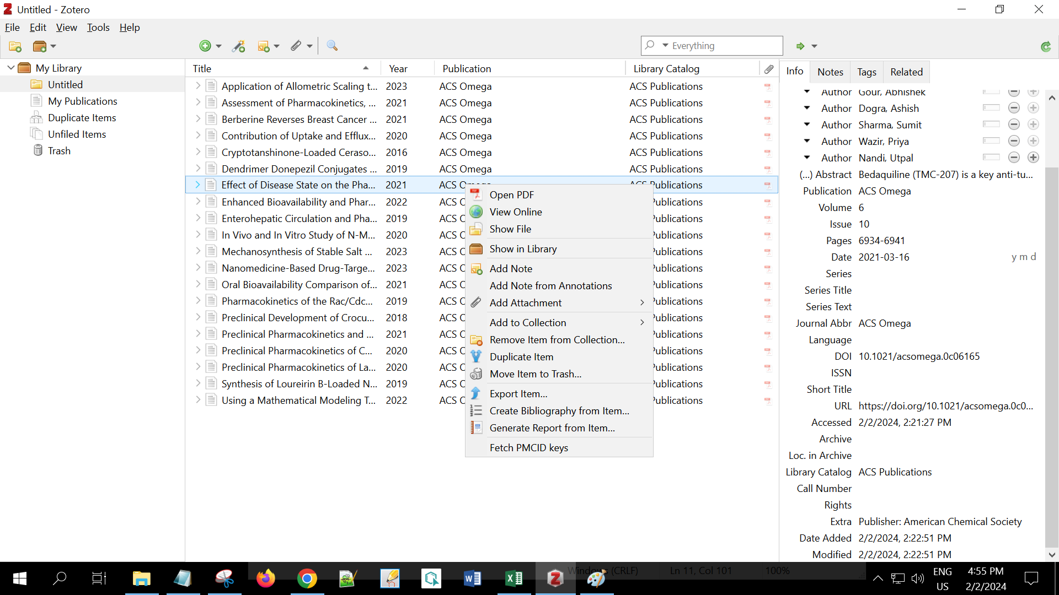The image size is (1059, 595).
Task: Click Add Item by Identifier wand icon
Action: 239,46
